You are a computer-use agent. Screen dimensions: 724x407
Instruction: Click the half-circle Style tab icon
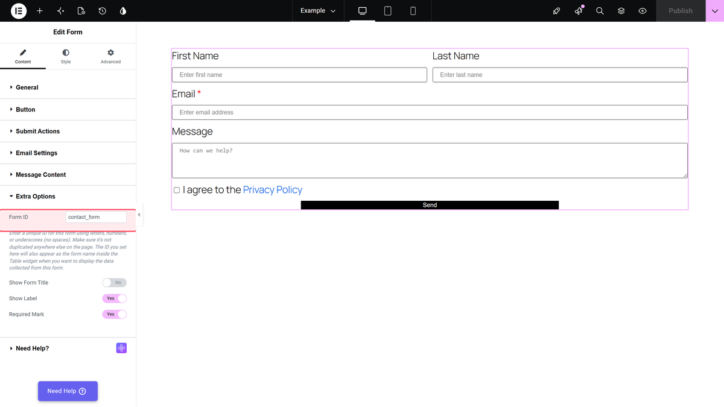coord(66,53)
